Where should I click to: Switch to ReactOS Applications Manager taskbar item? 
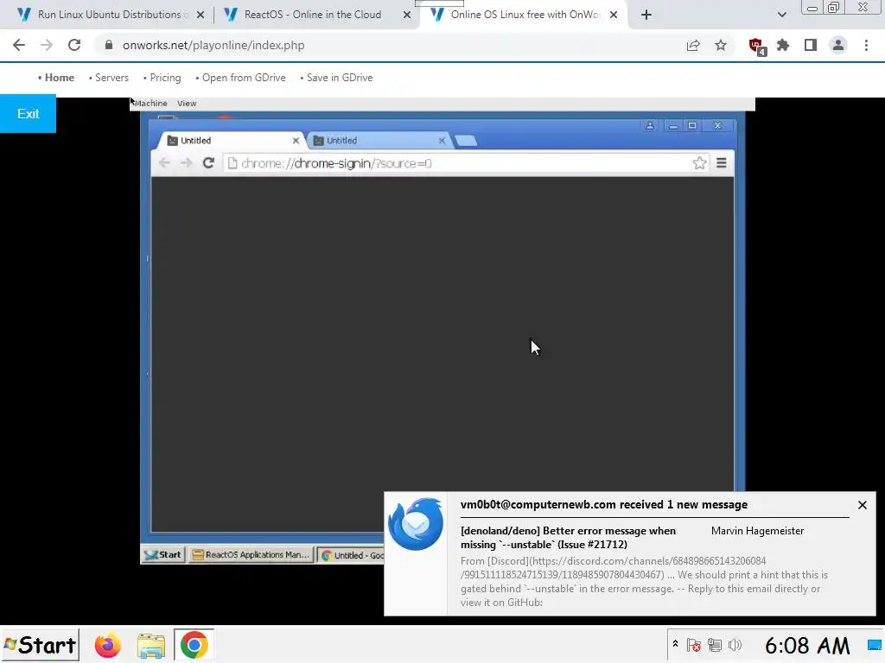click(251, 555)
